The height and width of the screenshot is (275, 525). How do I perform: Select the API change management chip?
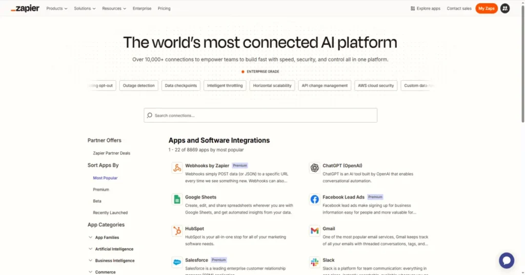[x=325, y=85]
